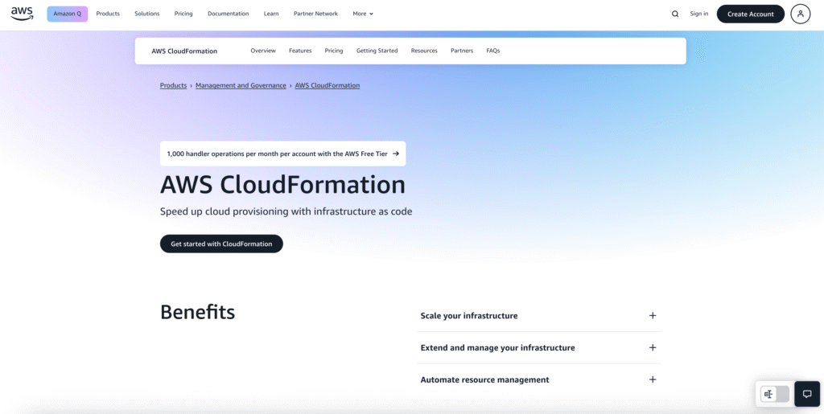Image resolution: width=824 pixels, height=414 pixels.
Task: Click the AWS CloudFormation breadcrumb
Action: tap(328, 85)
